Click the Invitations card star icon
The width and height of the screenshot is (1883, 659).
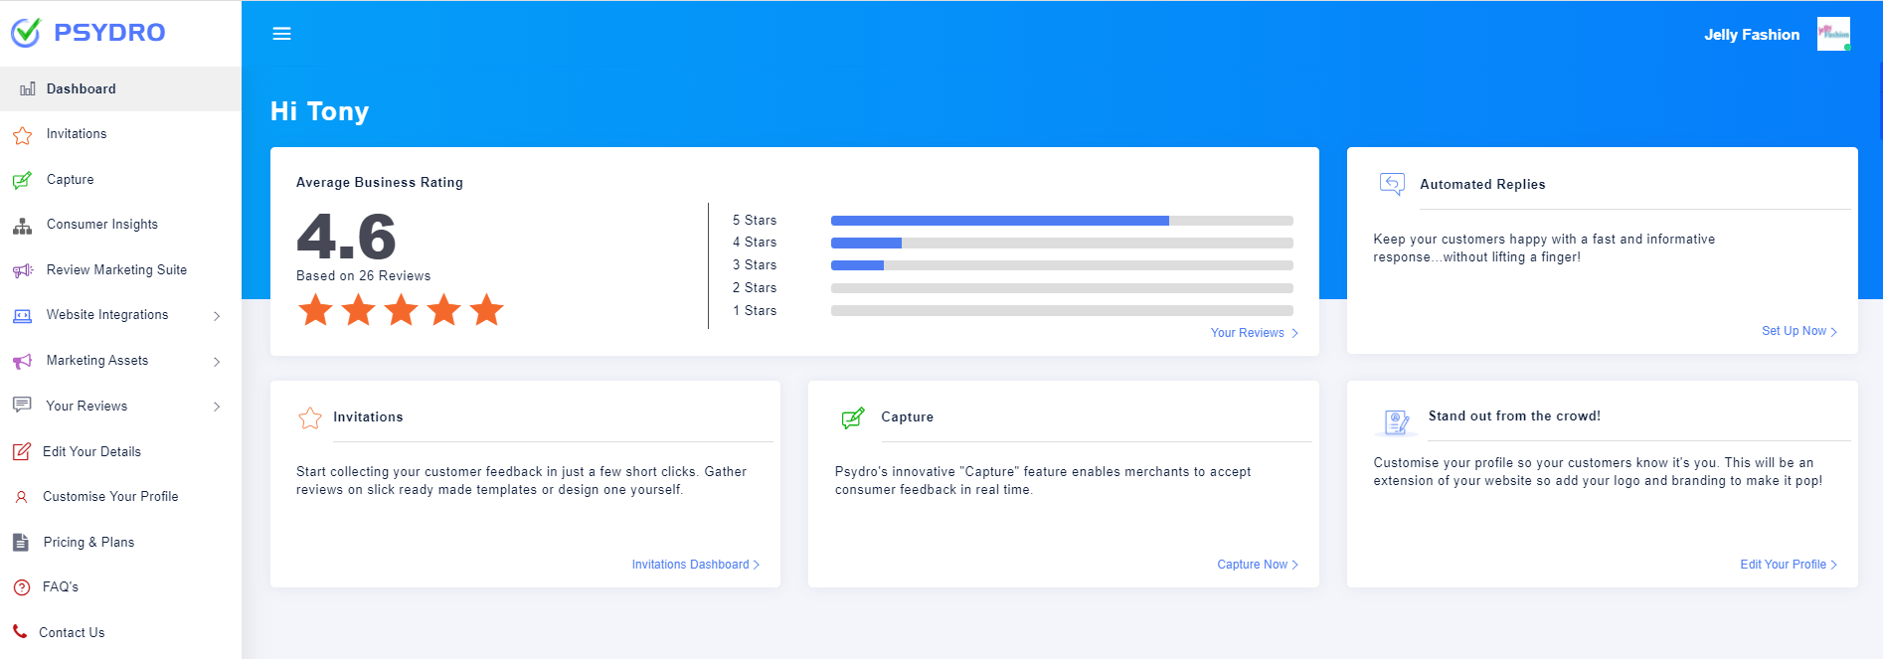click(310, 417)
